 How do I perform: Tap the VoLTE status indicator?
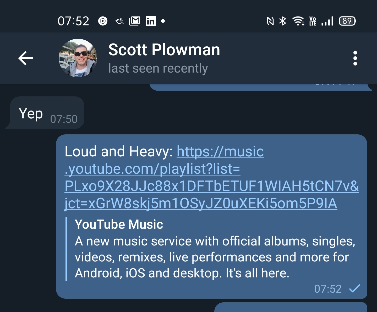(x=313, y=21)
